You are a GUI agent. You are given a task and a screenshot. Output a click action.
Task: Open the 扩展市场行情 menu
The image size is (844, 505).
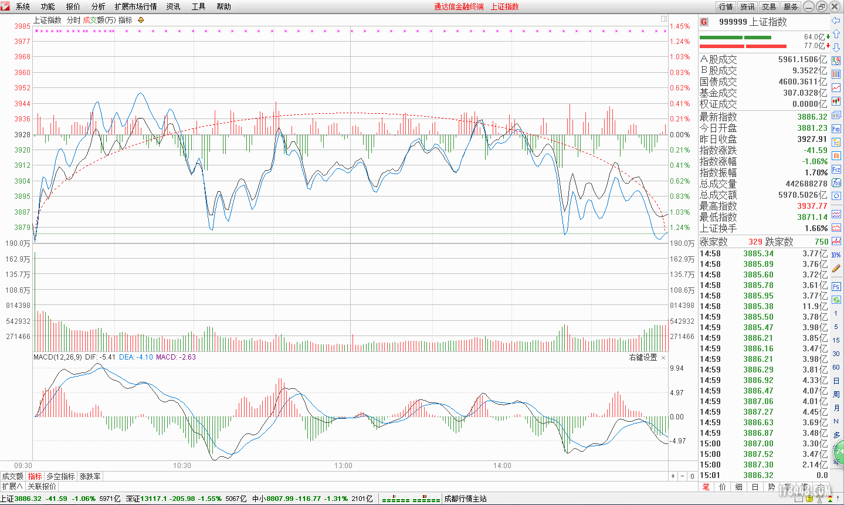[x=136, y=6]
